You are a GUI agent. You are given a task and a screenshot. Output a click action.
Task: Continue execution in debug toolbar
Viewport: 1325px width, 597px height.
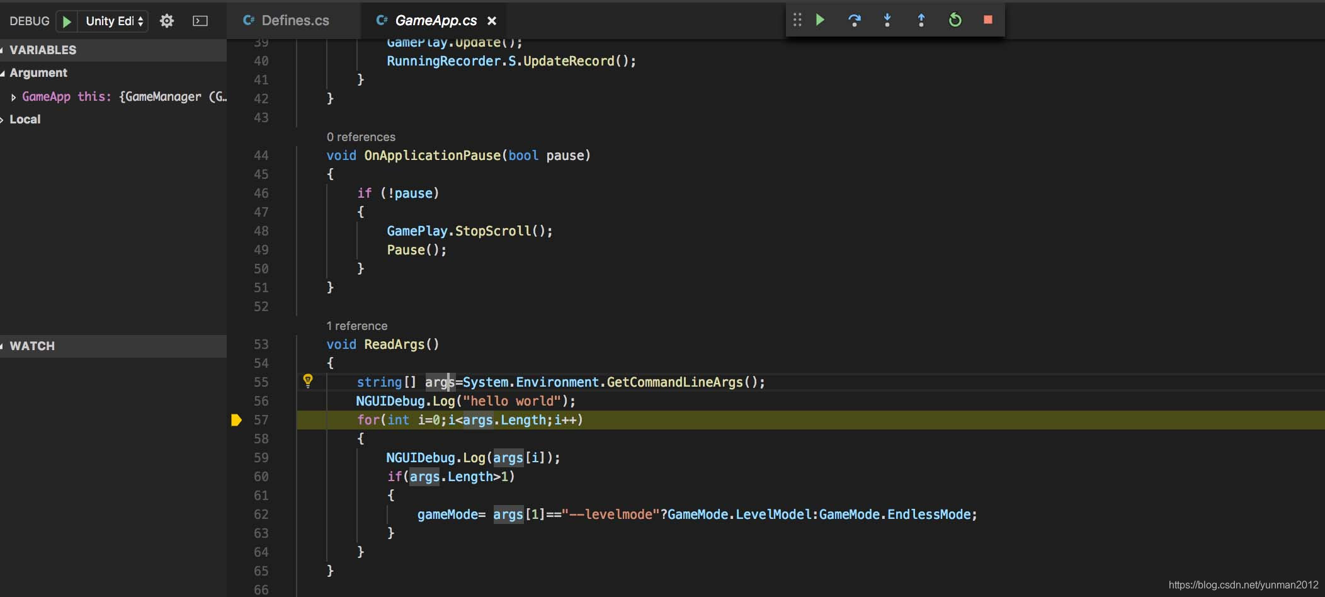pyautogui.click(x=820, y=20)
